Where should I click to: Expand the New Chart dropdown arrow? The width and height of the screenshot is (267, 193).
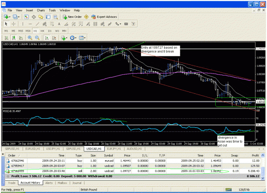(10, 17)
